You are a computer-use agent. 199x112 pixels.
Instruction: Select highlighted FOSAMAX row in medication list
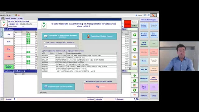point(79,62)
